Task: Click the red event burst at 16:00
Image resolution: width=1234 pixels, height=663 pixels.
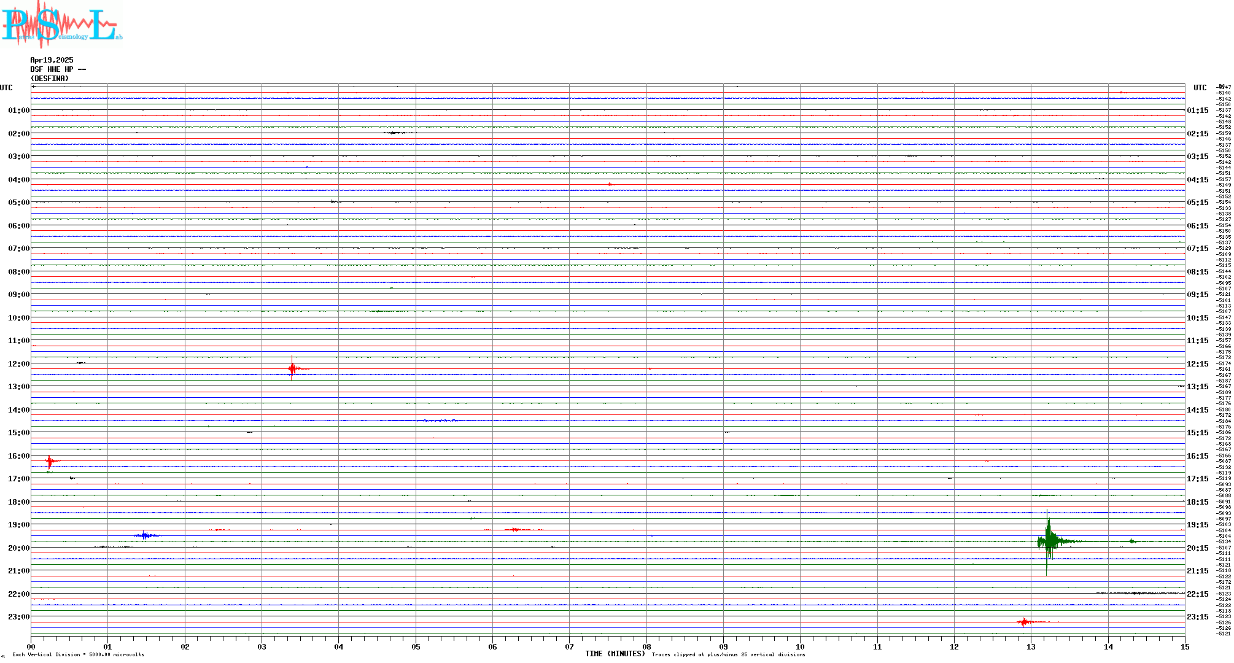Action: coord(50,460)
